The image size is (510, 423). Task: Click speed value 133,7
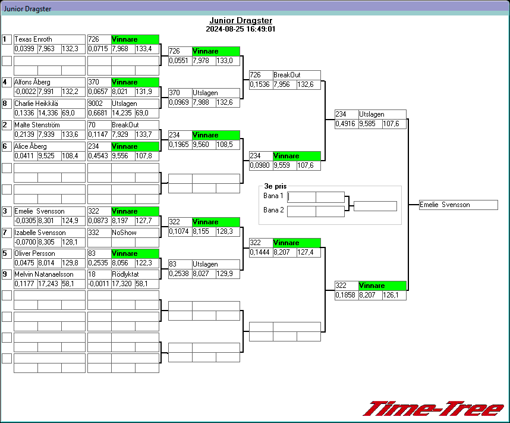click(147, 135)
